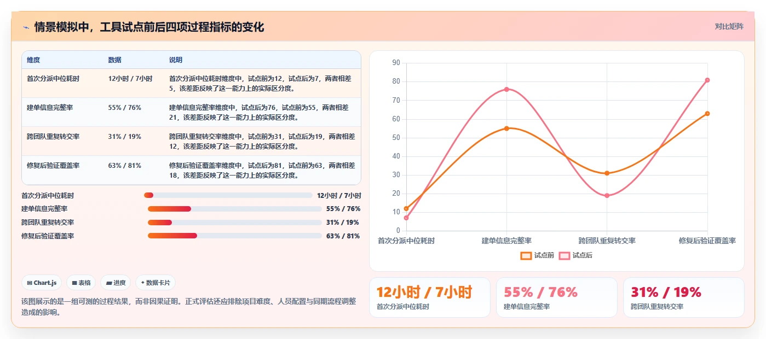The height and width of the screenshot is (339, 766).
Task: Open the 12小时 / 7小时 data card
Action: pos(430,297)
